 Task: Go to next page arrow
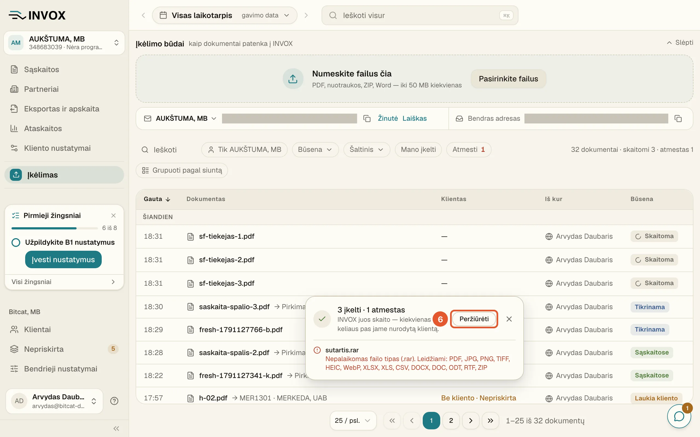[471, 421]
